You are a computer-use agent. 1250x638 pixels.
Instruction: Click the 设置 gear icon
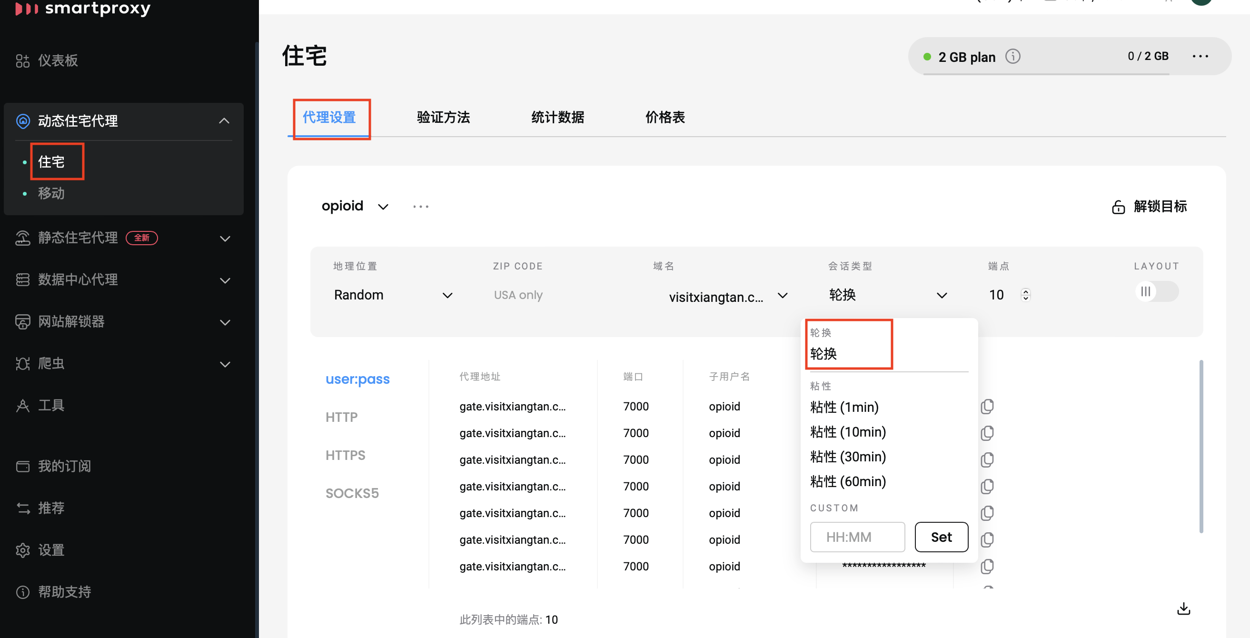pos(22,550)
